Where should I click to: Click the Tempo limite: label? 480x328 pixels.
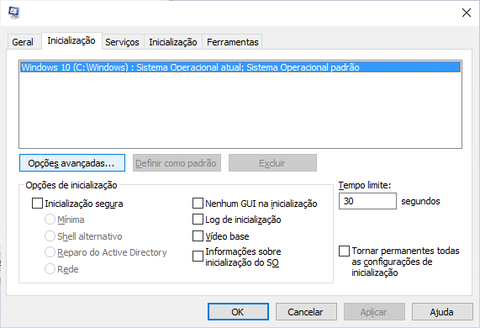(365, 185)
